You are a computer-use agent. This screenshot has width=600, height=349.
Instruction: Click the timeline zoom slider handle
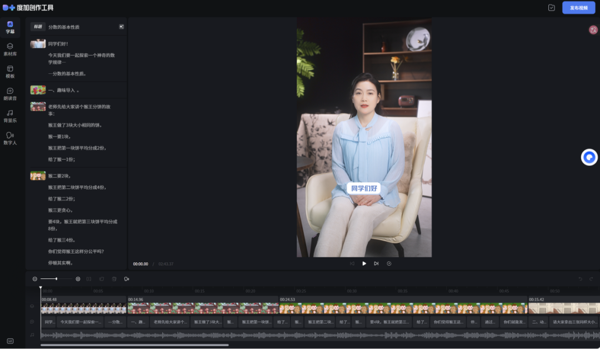click(x=56, y=279)
